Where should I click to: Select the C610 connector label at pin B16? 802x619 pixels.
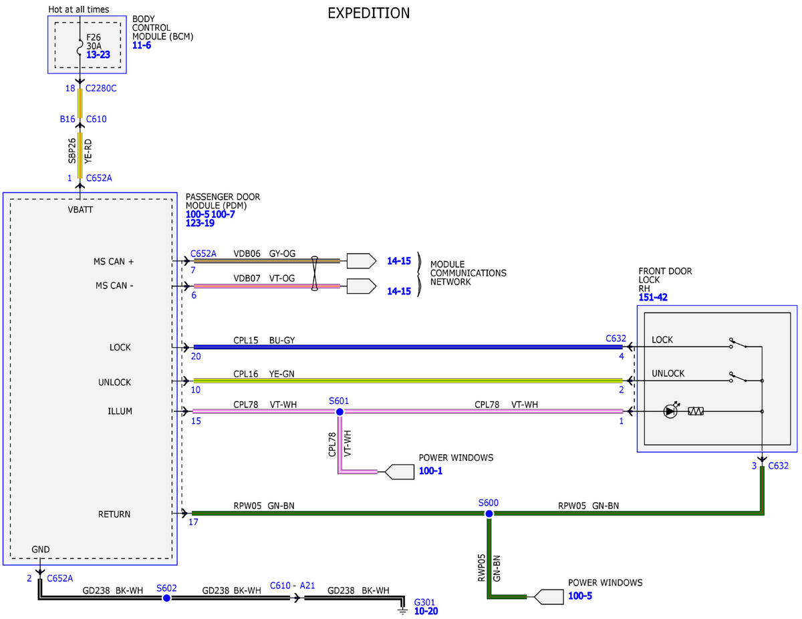tap(96, 119)
